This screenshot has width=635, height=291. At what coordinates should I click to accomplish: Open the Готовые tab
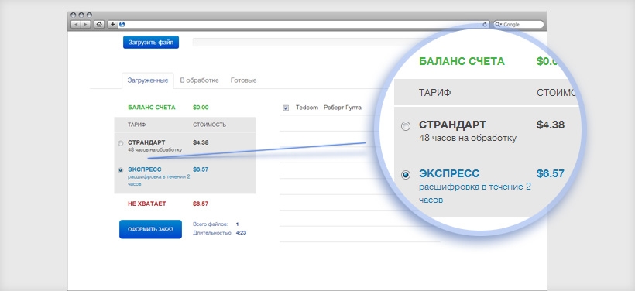click(243, 80)
